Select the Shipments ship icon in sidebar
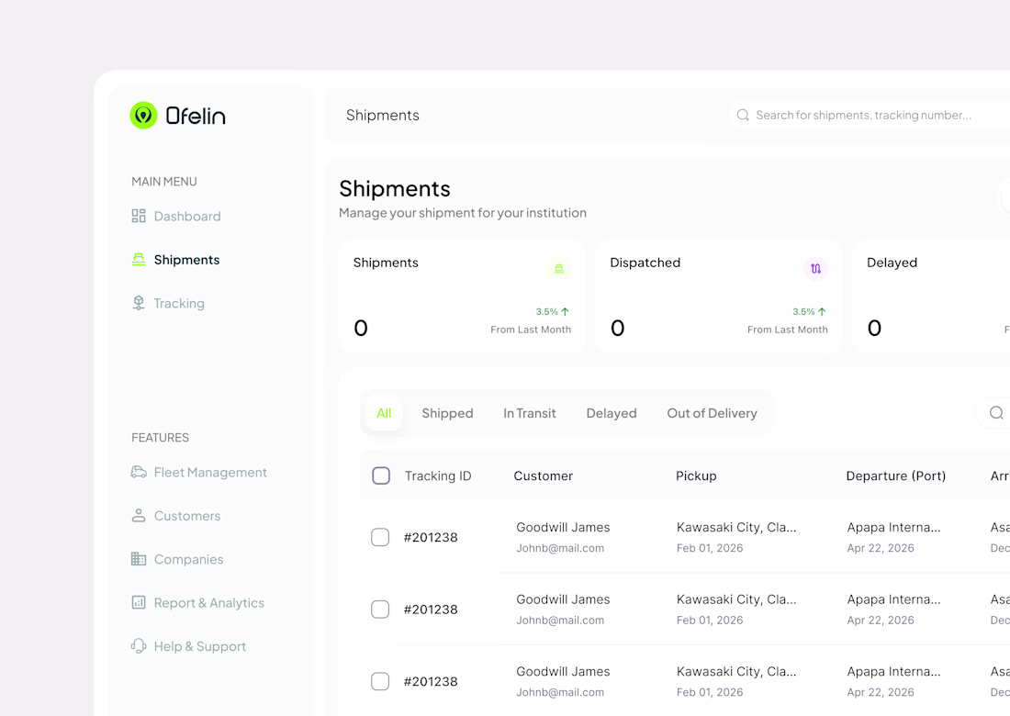 tap(139, 260)
